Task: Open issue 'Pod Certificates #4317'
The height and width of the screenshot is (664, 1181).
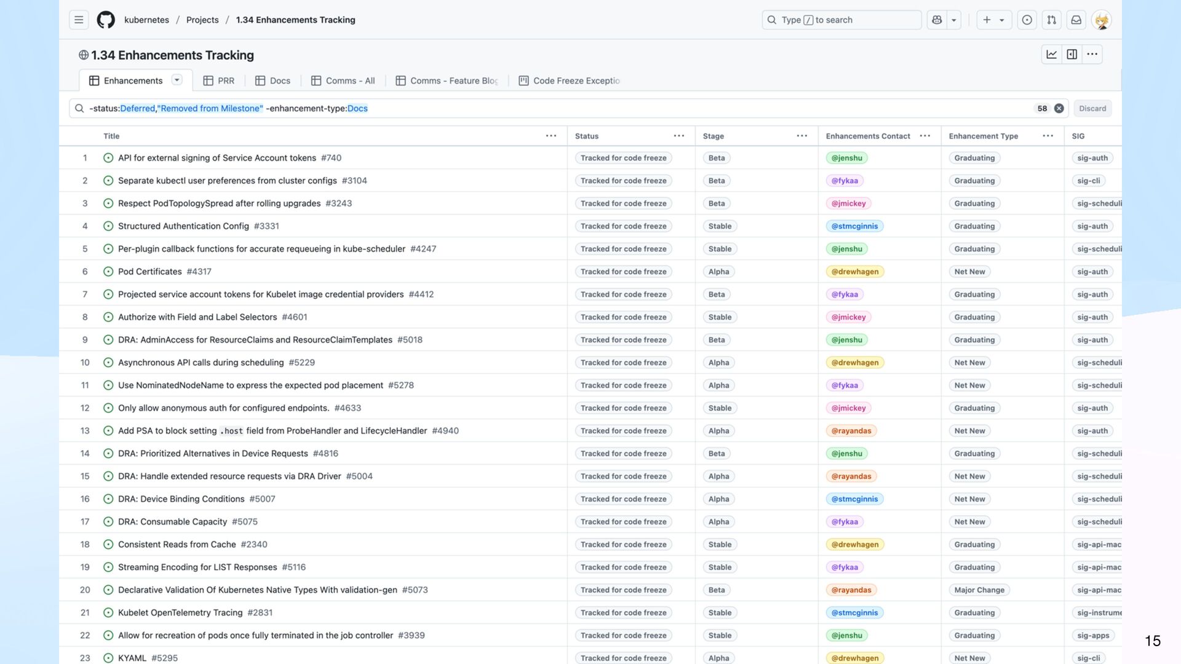Action: (164, 271)
